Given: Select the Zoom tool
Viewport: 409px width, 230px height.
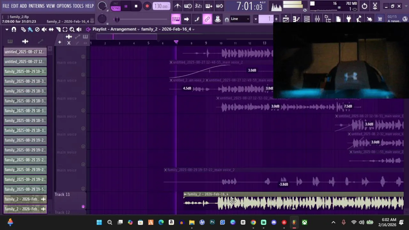Looking at the screenshot, I should pyautogui.click(x=72, y=29).
